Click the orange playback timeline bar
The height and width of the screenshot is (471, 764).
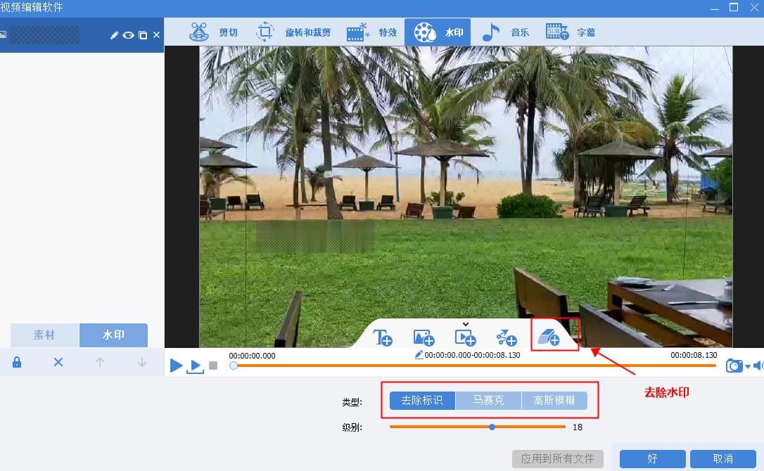coord(475,366)
